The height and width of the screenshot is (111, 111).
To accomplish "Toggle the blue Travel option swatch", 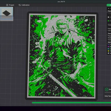I will [108, 44].
